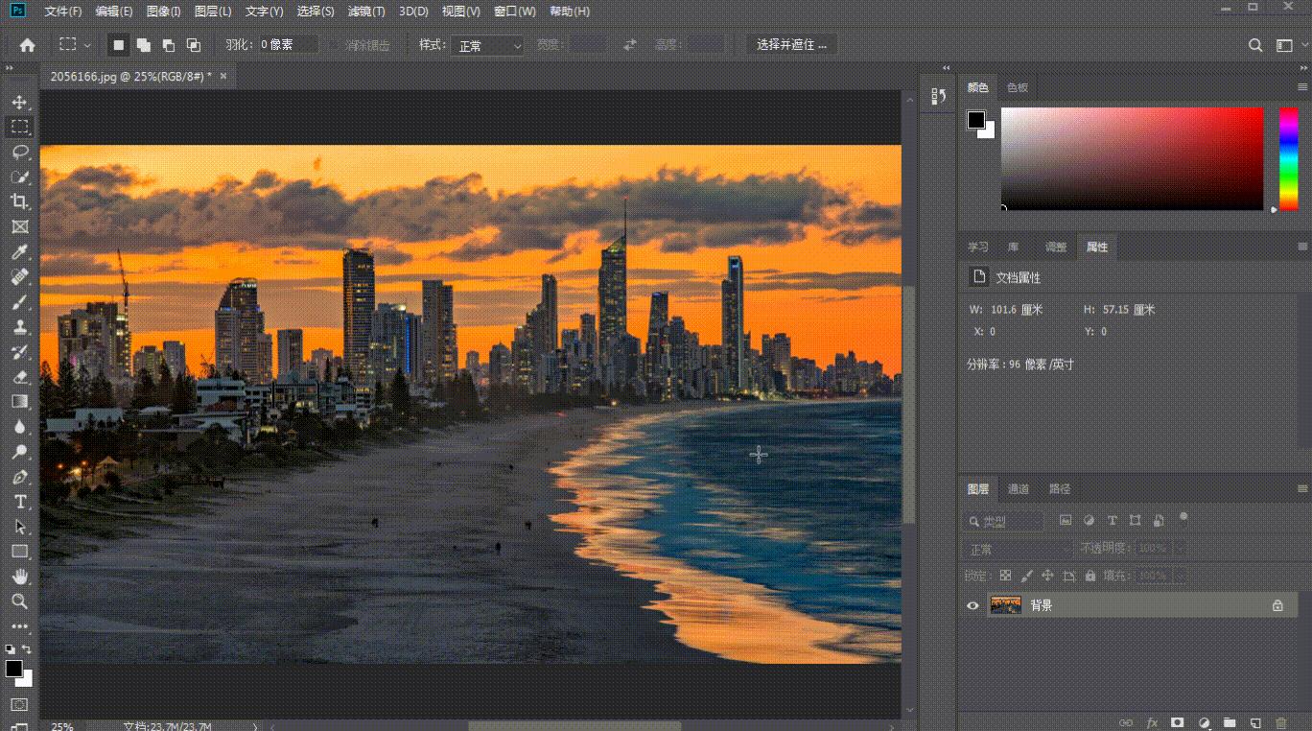Screen dimensions: 1312x731
Task: Activate the Zoom tool
Action: coord(19,601)
